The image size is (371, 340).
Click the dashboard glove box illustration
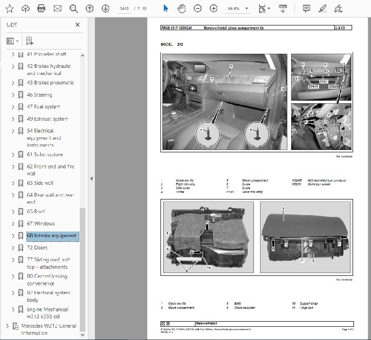[x=225, y=102]
